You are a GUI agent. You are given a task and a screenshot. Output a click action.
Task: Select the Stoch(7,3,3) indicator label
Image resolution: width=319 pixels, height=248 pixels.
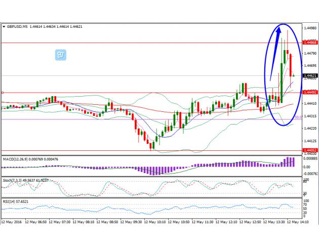click(x=15, y=180)
